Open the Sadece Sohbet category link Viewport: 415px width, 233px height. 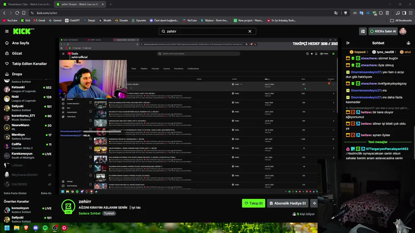pyautogui.click(x=89, y=213)
